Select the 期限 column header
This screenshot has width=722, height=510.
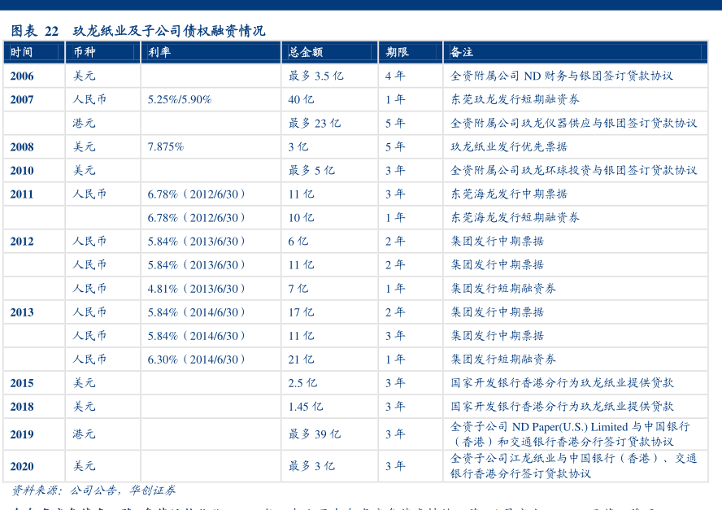[397, 52]
